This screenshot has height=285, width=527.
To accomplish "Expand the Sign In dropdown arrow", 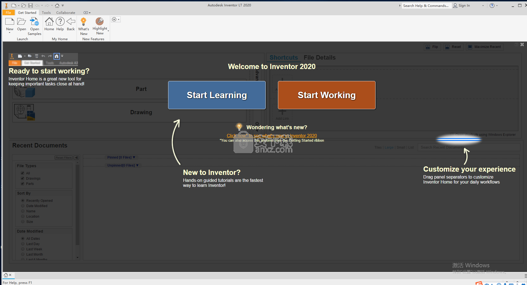I will point(483,6).
